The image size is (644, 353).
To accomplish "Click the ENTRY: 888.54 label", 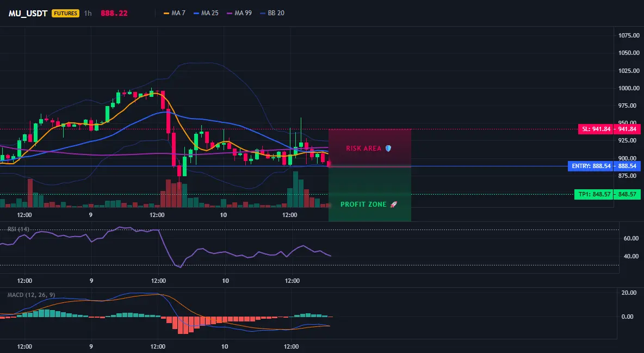I will point(591,166).
